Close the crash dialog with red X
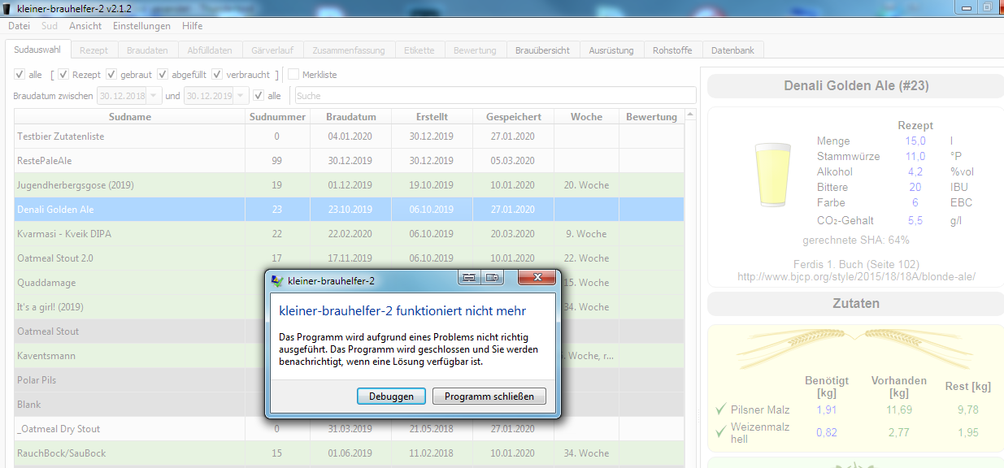 (537, 278)
